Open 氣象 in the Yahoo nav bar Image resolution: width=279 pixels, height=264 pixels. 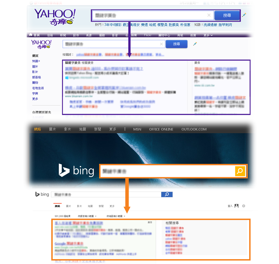(x=89, y=35)
